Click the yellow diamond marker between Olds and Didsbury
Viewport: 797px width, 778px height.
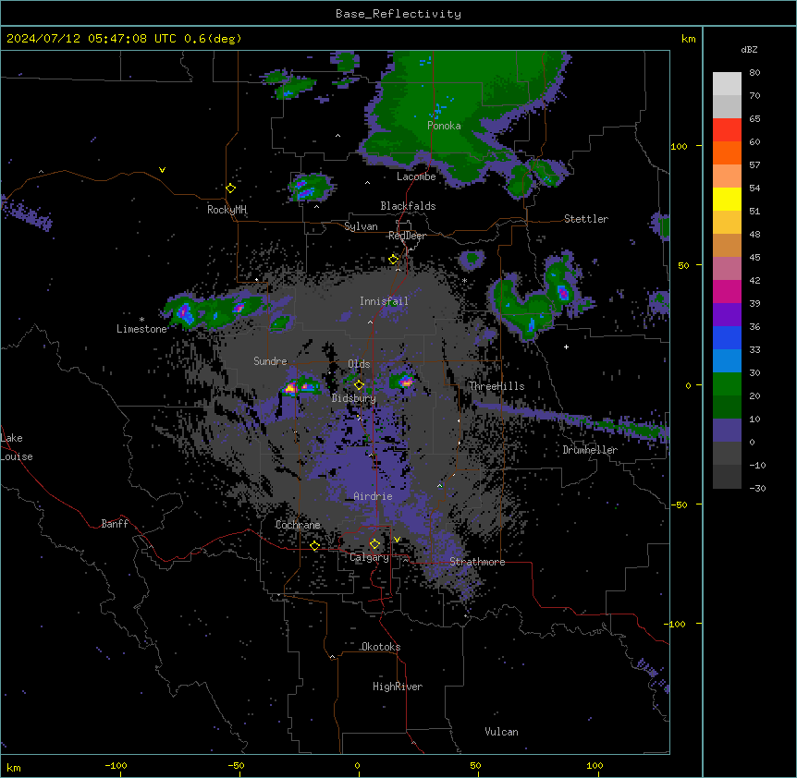[359, 384]
